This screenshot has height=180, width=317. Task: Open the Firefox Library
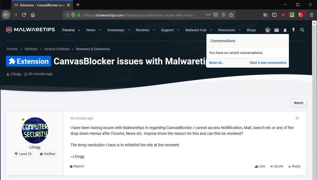tap(266, 15)
